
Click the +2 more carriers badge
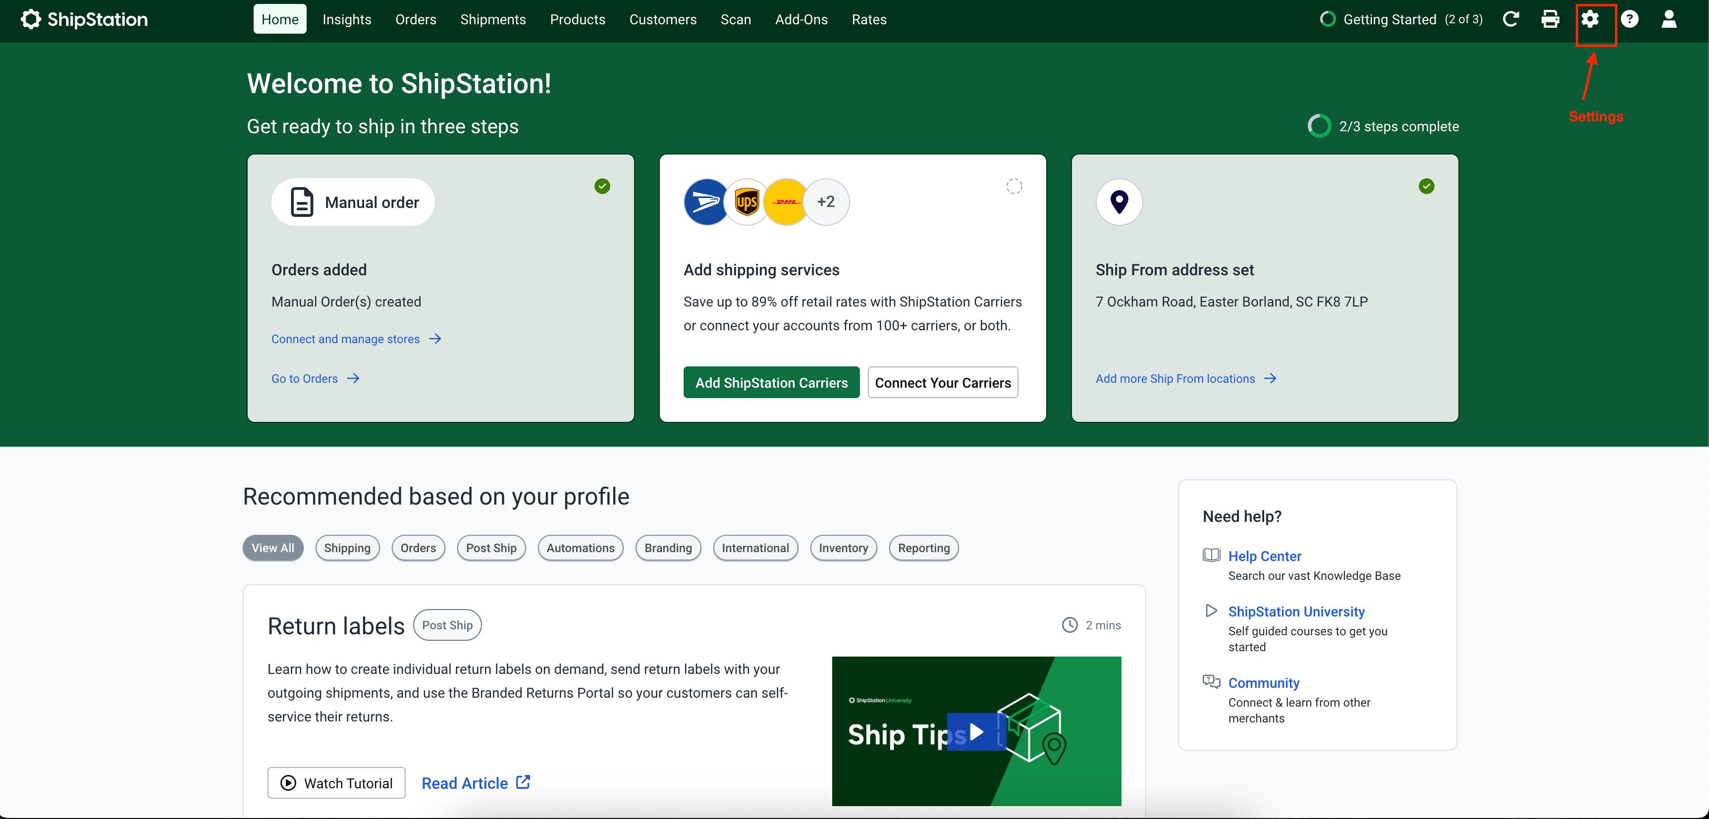point(826,202)
